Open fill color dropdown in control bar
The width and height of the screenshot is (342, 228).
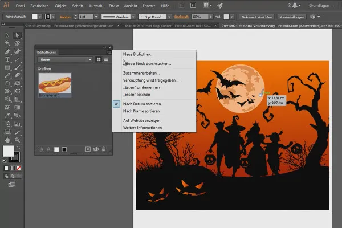click(40, 17)
